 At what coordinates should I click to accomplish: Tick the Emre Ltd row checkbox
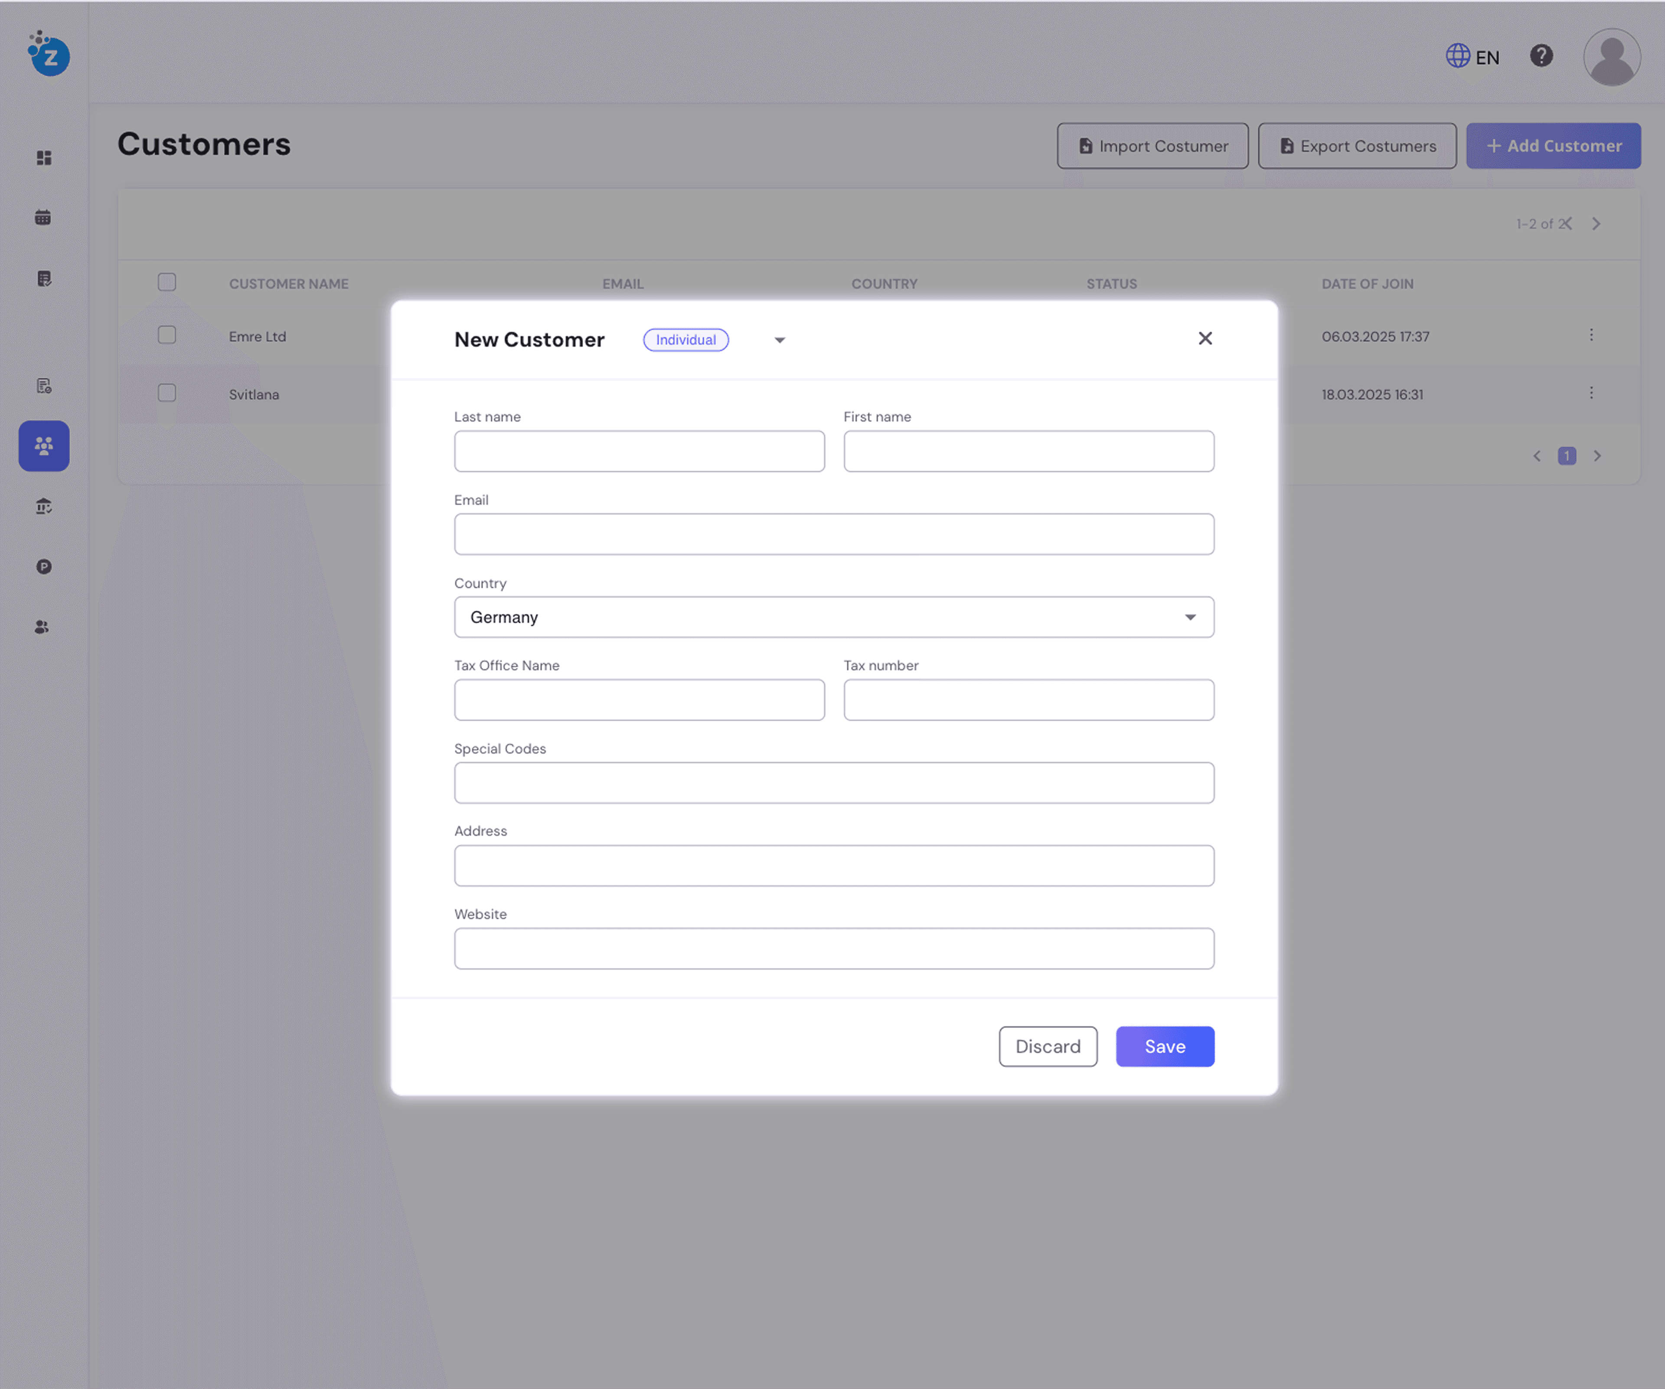(x=166, y=335)
